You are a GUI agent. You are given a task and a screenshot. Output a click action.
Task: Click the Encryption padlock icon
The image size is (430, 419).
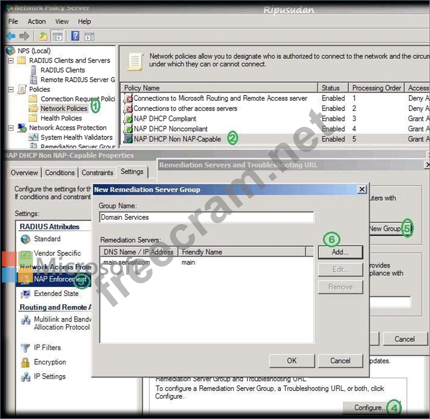(x=25, y=362)
